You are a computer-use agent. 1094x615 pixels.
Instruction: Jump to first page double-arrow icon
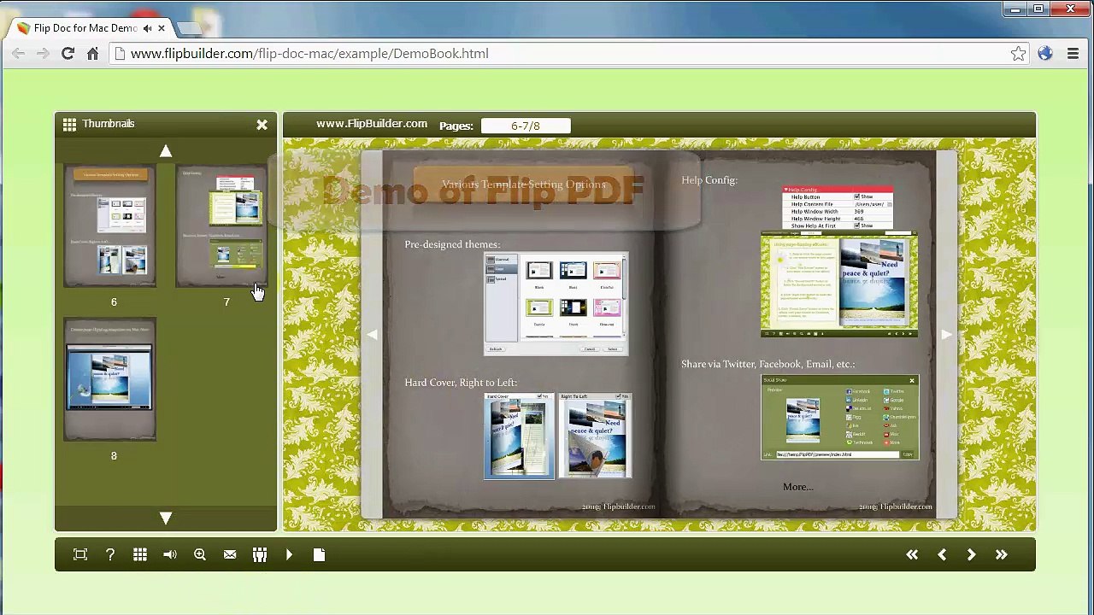click(x=912, y=554)
